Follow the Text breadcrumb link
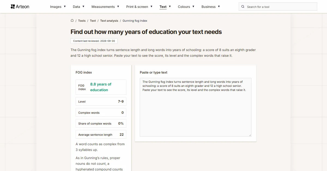Viewport: 327px width, 171px height. 93,21
